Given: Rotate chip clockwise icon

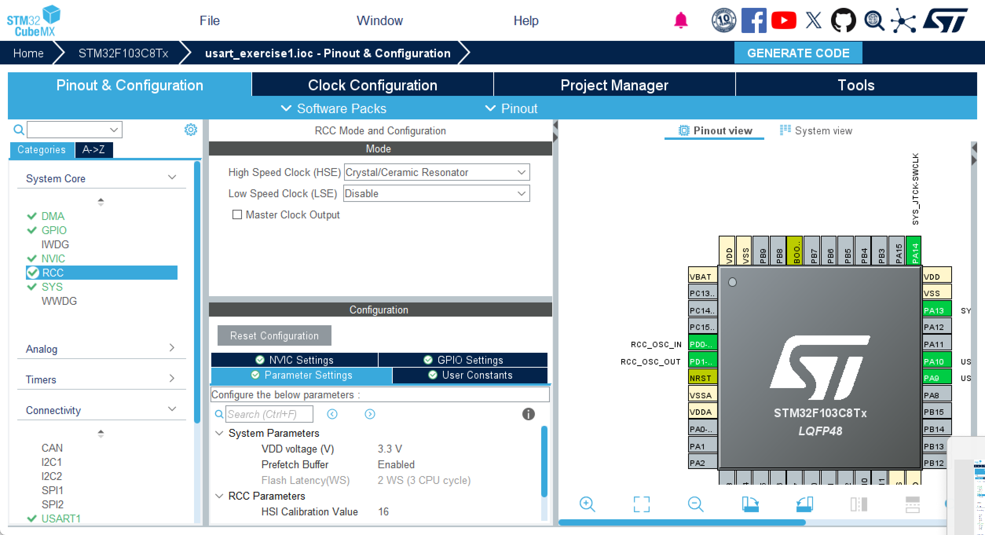Looking at the screenshot, I should pos(750,504).
